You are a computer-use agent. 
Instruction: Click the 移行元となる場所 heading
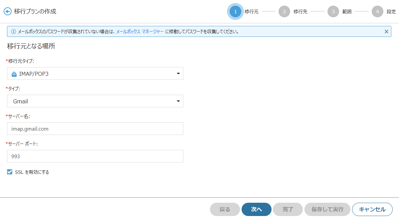pyautogui.click(x=31, y=46)
